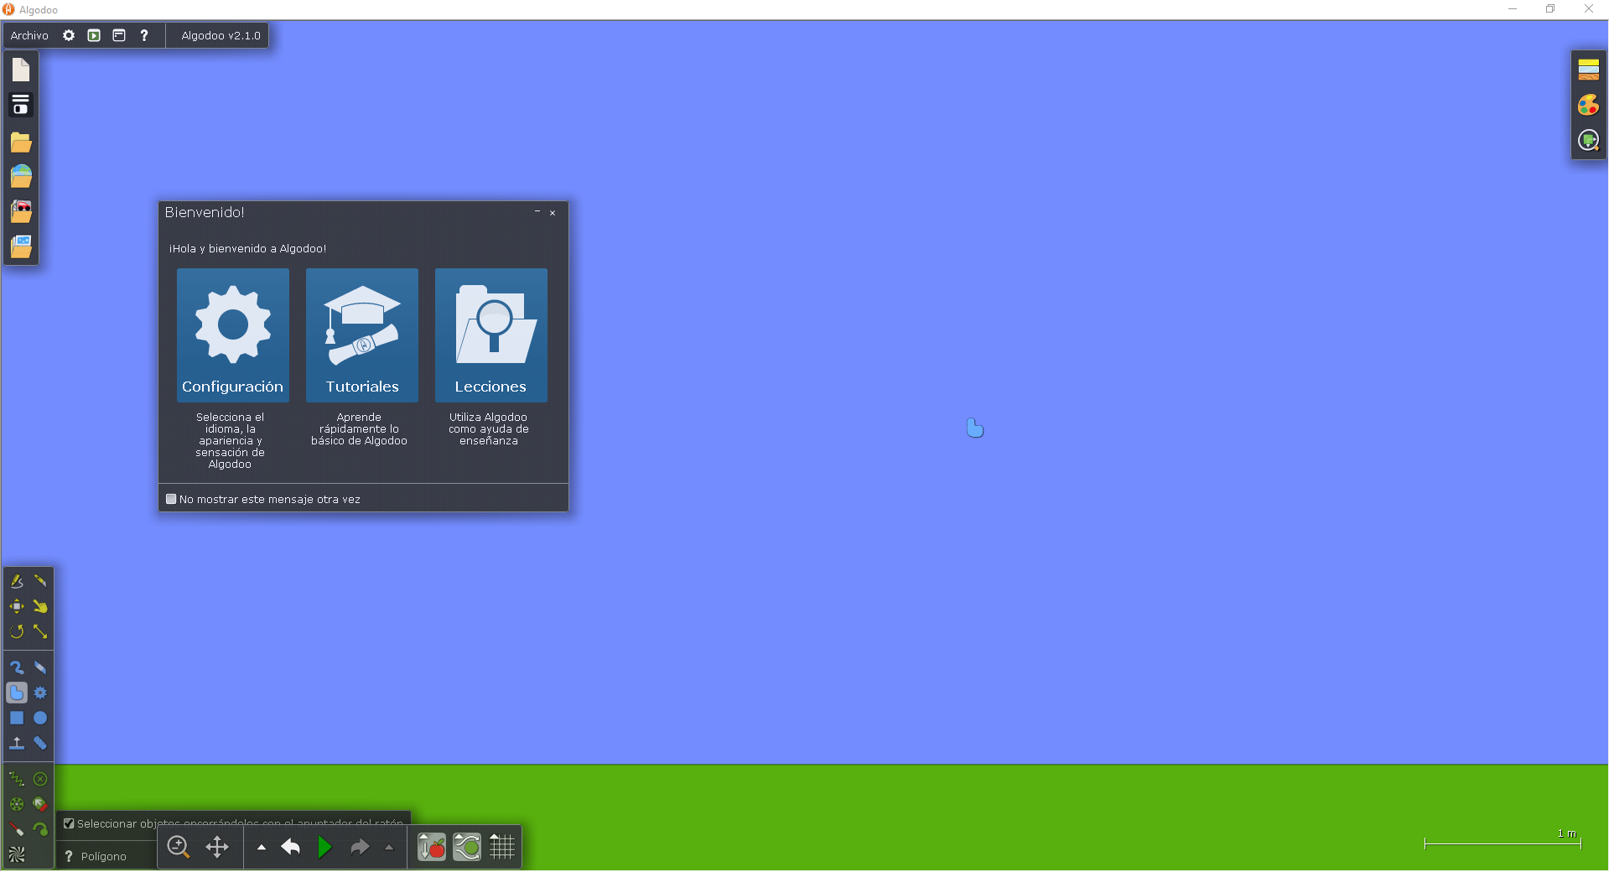Minimize the Algodoo application window

coord(1513,9)
